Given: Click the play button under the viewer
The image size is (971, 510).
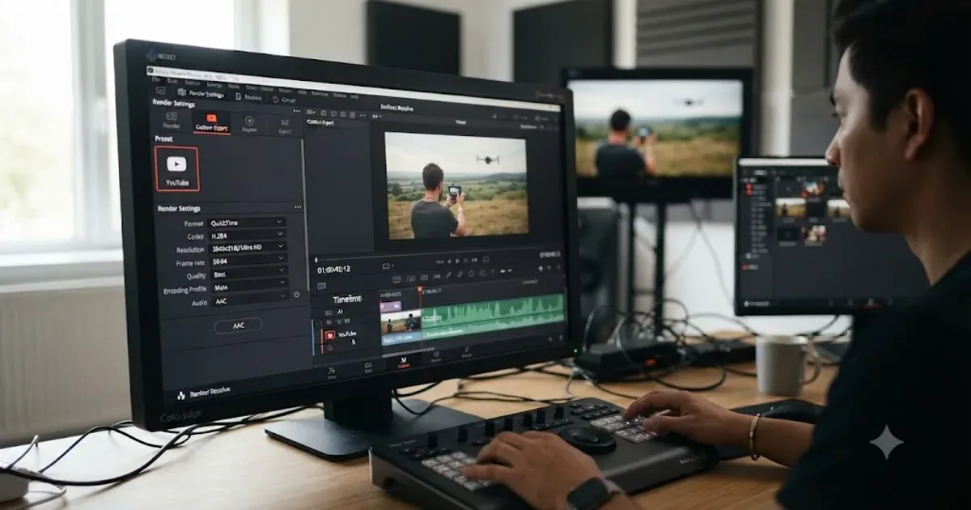Looking at the screenshot, I should pyautogui.click(x=458, y=261).
